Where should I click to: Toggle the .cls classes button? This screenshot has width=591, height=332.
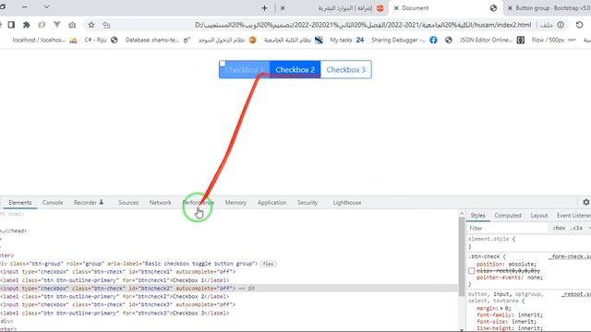point(576,228)
